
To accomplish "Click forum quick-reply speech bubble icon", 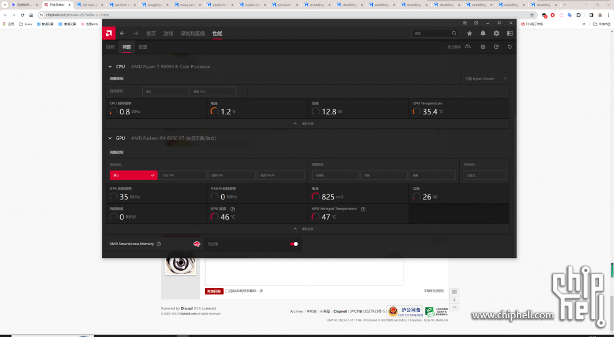I will [x=454, y=292].
